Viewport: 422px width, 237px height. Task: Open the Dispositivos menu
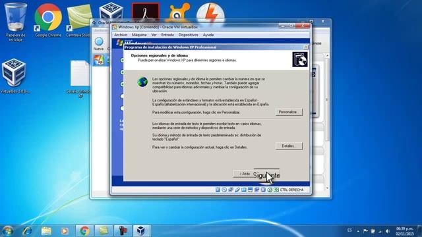[x=188, y=35]
